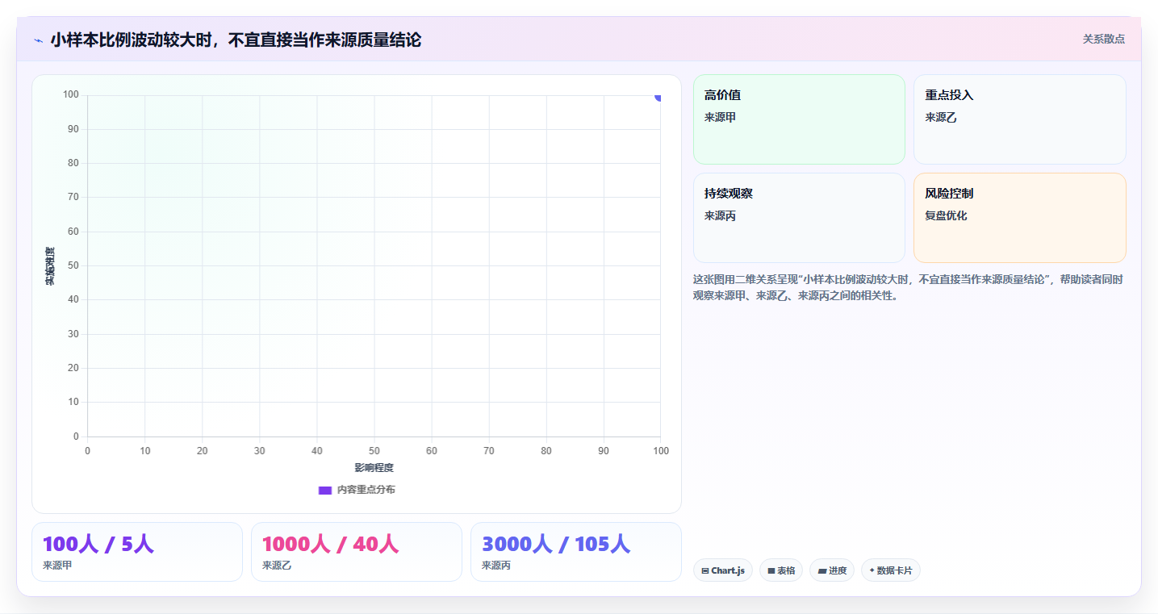Click 复盘优化 text in the 风险控制 card
Screen dimensions: 1158x614
pos(946,215)
